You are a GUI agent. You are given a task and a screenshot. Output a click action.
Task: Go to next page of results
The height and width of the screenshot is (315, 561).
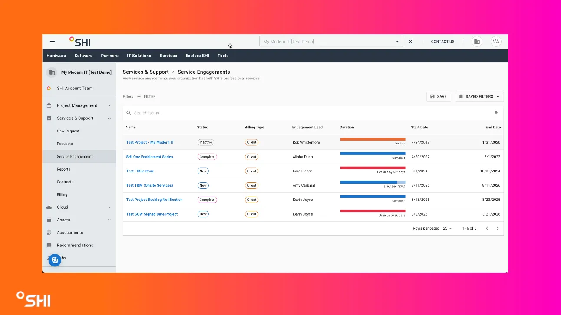coord(498,228)
